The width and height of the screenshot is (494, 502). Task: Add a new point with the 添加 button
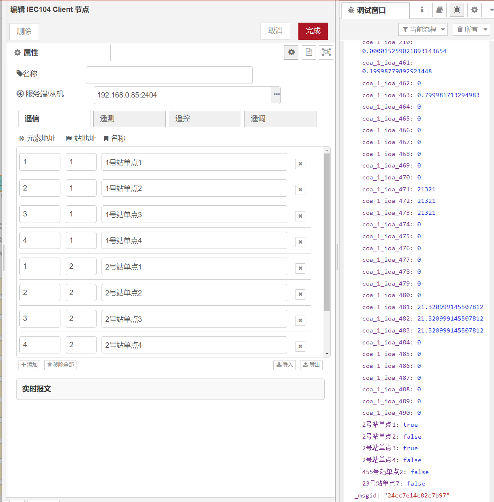[29, 365]
